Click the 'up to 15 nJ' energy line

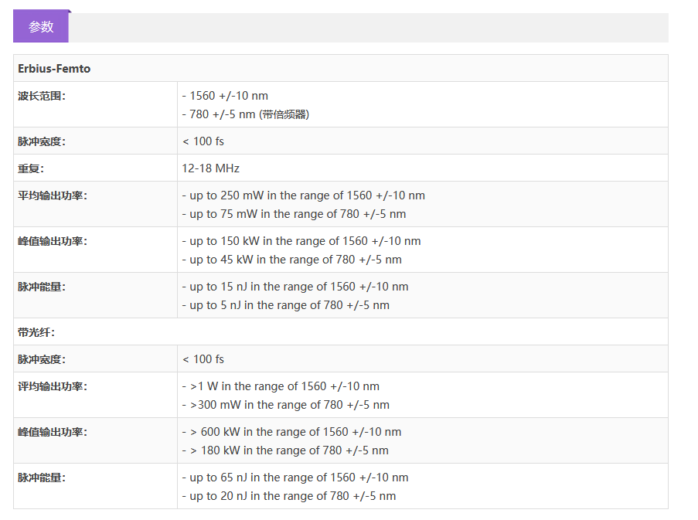pos(295,287)
